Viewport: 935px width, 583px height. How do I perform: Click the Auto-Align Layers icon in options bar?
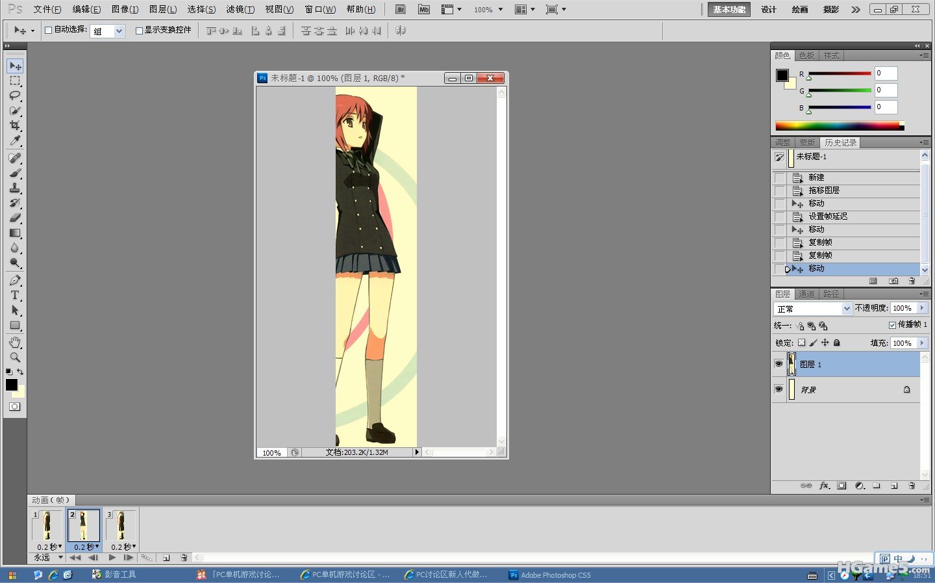(x=401, y=31)
